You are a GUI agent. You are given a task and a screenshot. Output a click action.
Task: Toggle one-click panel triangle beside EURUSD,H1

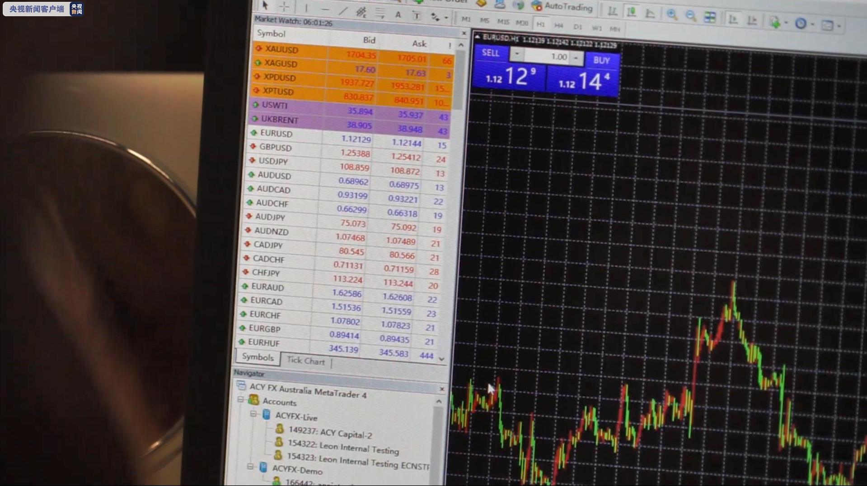(477, 37)
